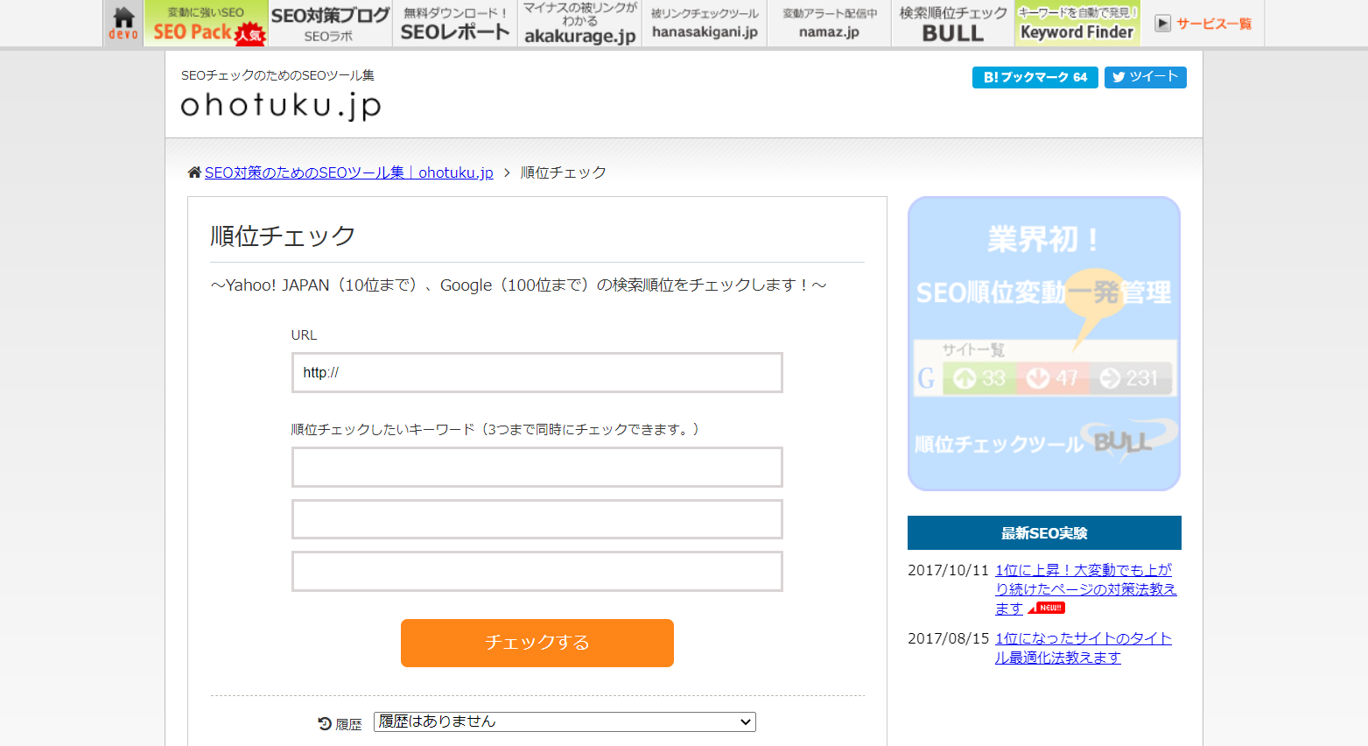Screen dimensions: 1368x746
Task: Open the Keyword Finder banner
Action: tap(1077, 24)
